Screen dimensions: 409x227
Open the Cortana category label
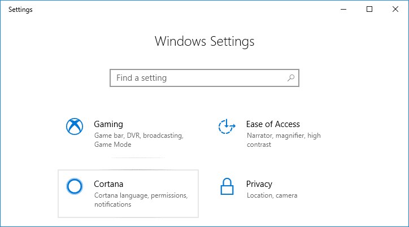point(108,184)
